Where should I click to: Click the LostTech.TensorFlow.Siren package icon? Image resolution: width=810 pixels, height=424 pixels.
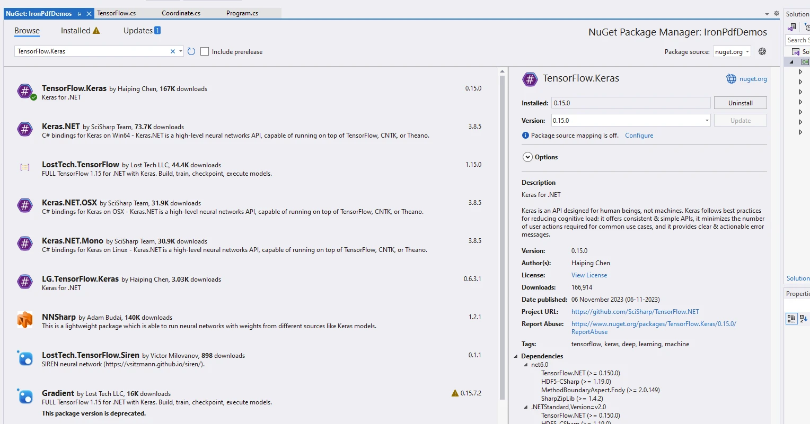25,358
